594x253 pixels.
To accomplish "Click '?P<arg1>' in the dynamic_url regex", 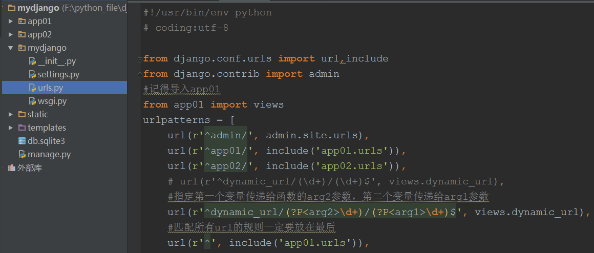I will pos(401,212).
